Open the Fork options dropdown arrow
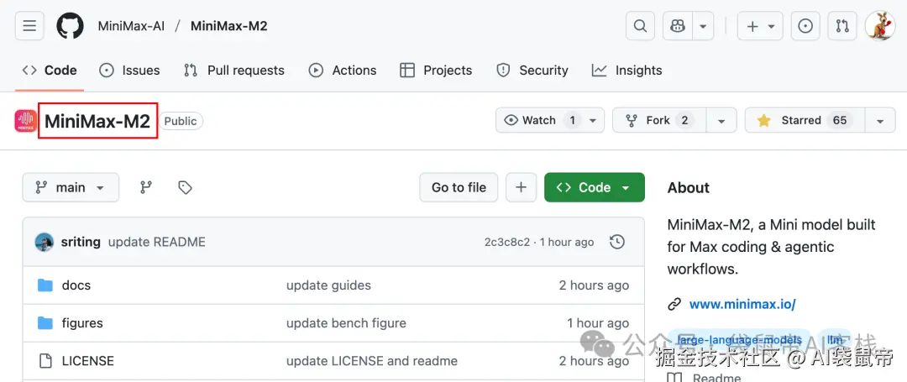This screenshot has height=382, width=907. [x=721, y=120]
